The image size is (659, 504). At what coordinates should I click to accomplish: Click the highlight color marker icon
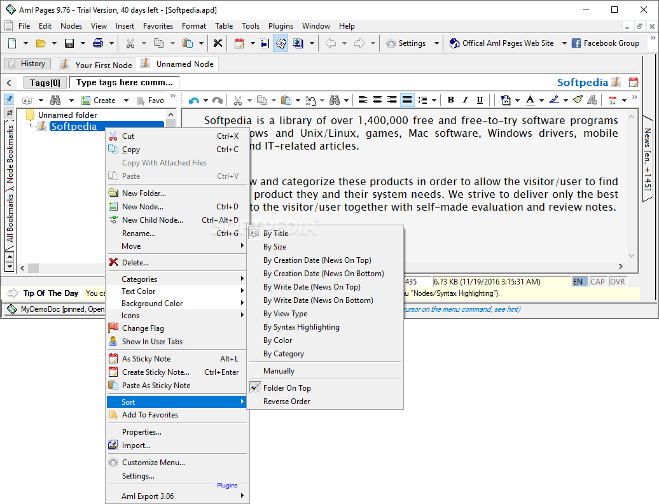pos(554,100)
